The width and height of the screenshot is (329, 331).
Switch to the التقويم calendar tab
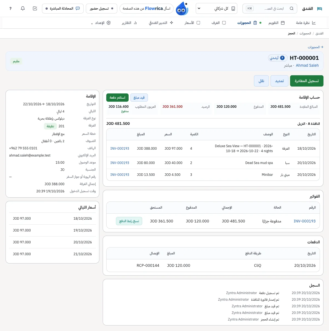coord(277,23)
